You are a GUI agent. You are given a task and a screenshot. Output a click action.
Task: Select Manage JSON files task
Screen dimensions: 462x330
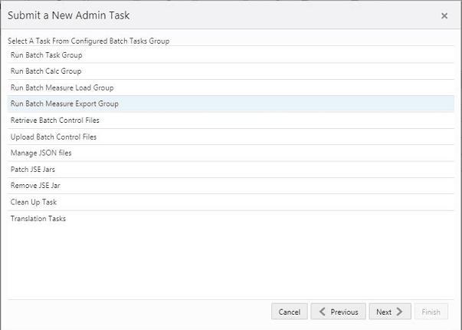(x=41, y=153)
